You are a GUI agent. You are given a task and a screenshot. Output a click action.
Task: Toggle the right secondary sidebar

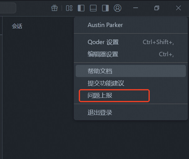(105, 8)
